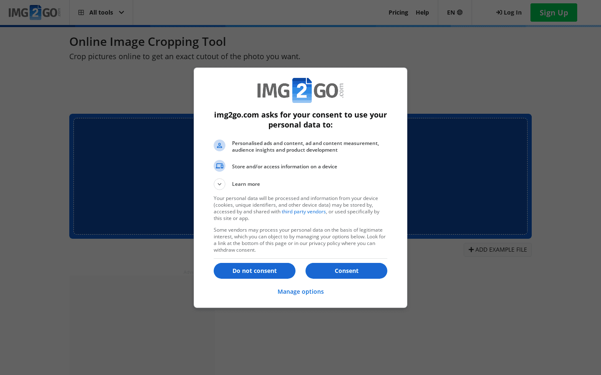Click the green Sign Up button
Viewport: 601px width, 375px height.
pos(553,12)
